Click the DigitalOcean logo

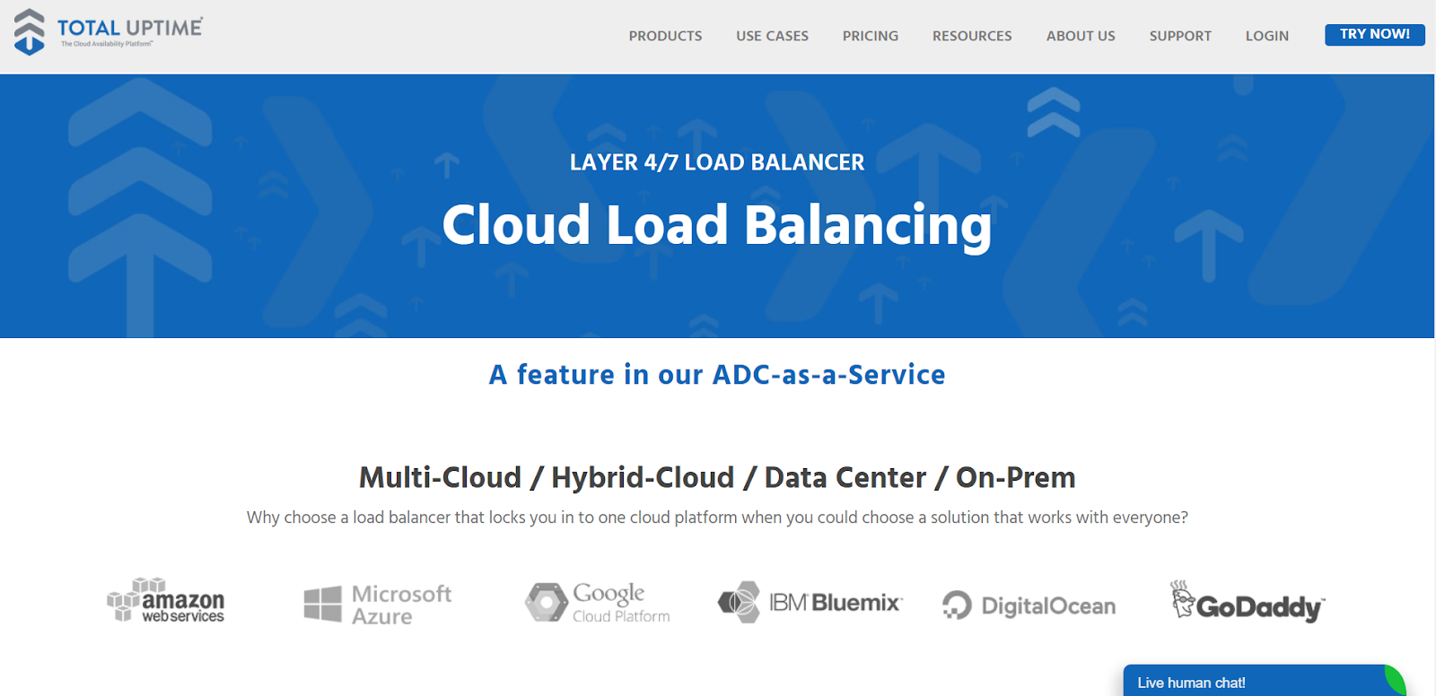[x=1029, y=605]
